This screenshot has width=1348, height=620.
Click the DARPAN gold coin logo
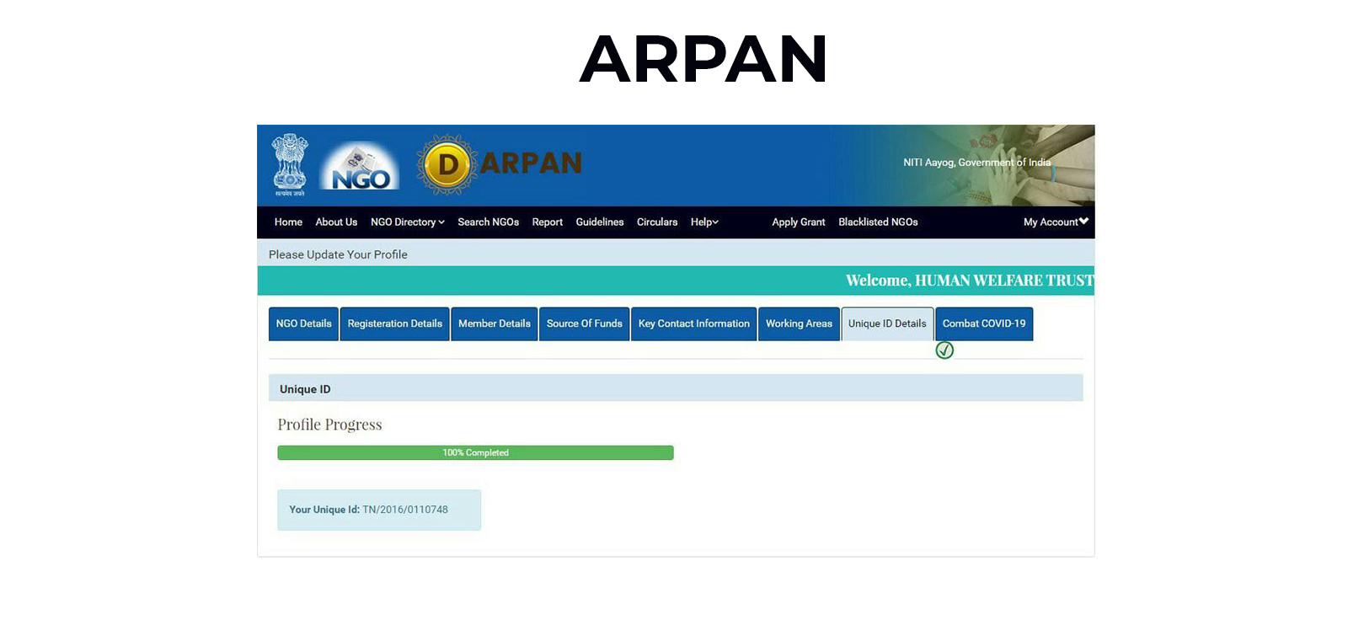[x=447, y=164]
